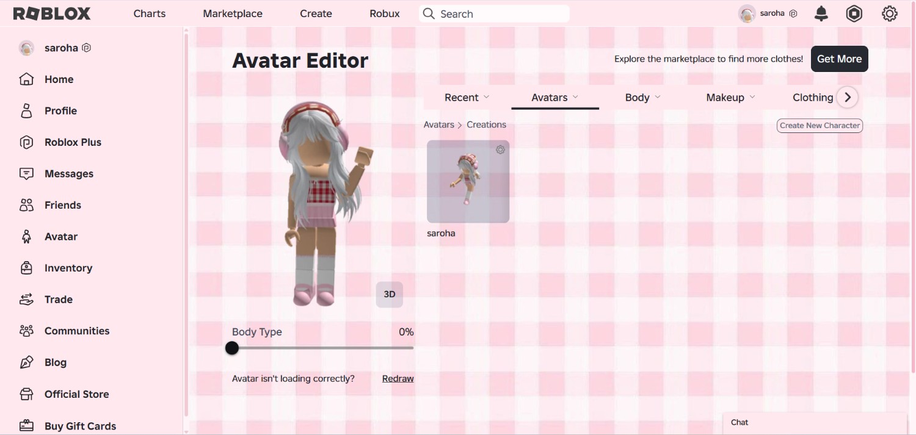Click the 0% Body Type value
Viewport: 916px width, 435px height.
click(x=406, y=332)
